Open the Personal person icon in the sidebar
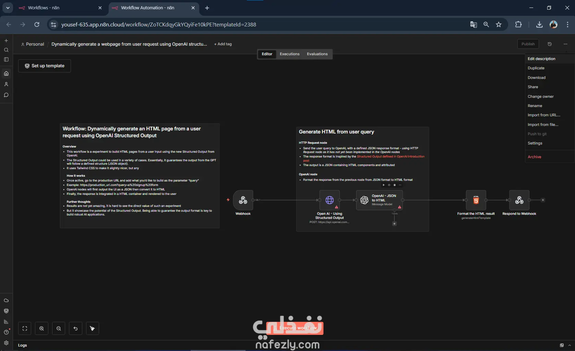Image resolution: width=575 pixels, height=351 pixels. (6, 84)
